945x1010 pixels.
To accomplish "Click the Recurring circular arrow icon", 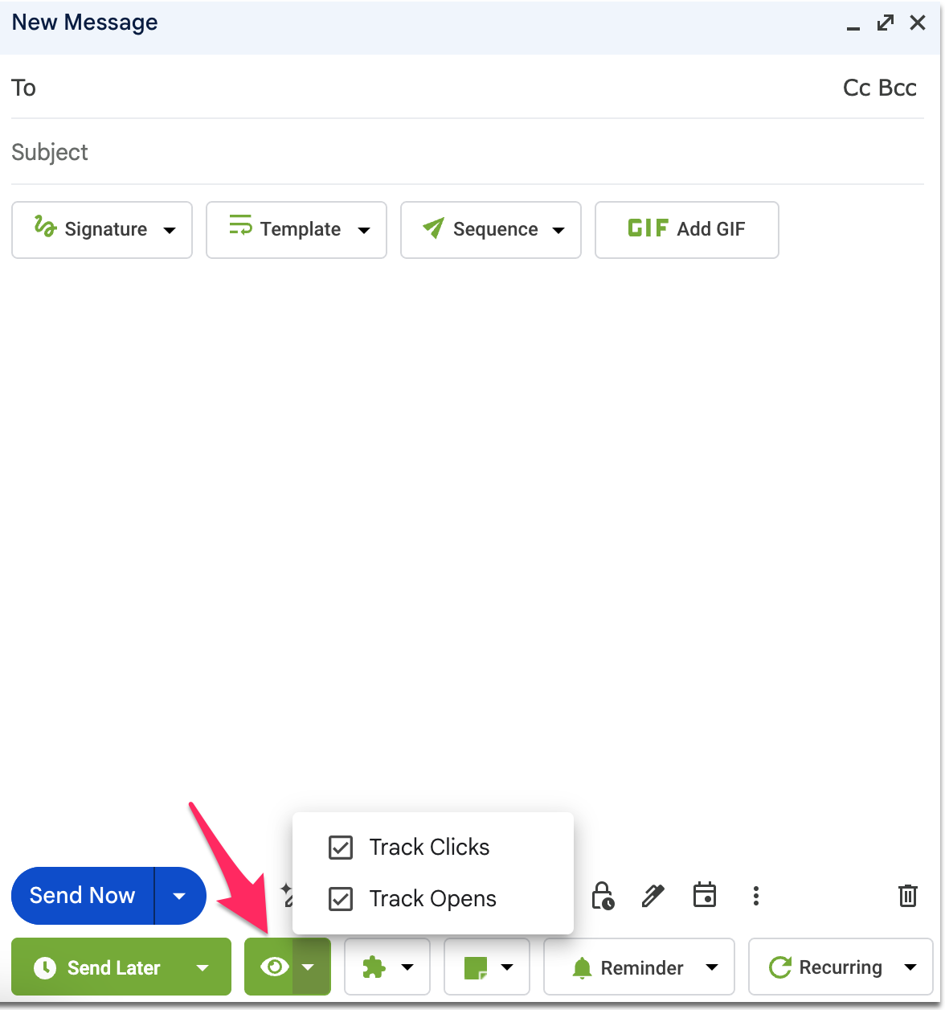I will click(780, 967).
